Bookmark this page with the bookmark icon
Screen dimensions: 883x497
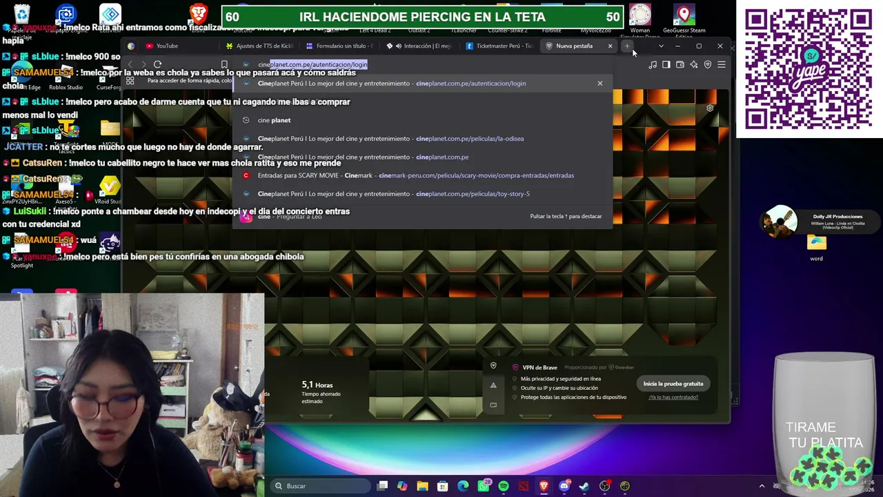pos(224,65)
